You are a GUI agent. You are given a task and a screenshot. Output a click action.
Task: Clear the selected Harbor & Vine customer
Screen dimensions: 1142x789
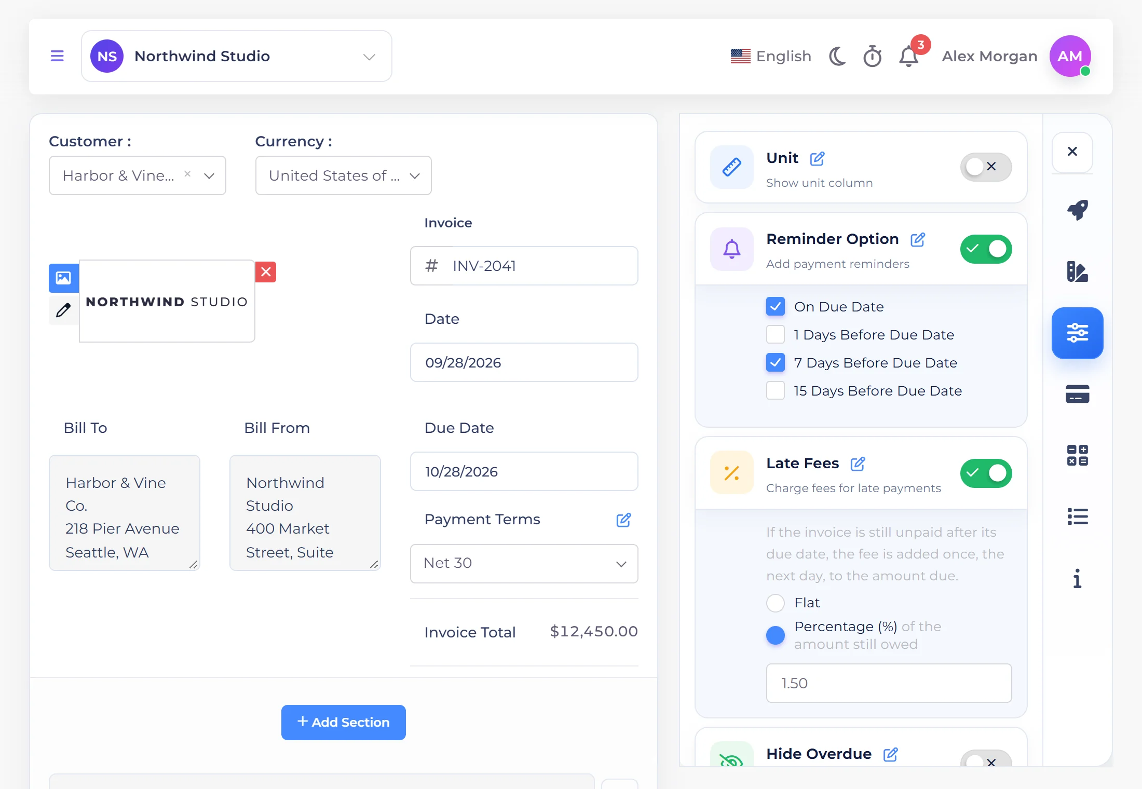187,174
